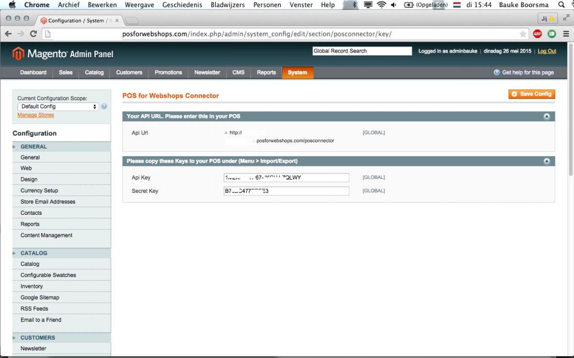Click the Magento logo
The image size is (574, 358).
click(63, 54)
